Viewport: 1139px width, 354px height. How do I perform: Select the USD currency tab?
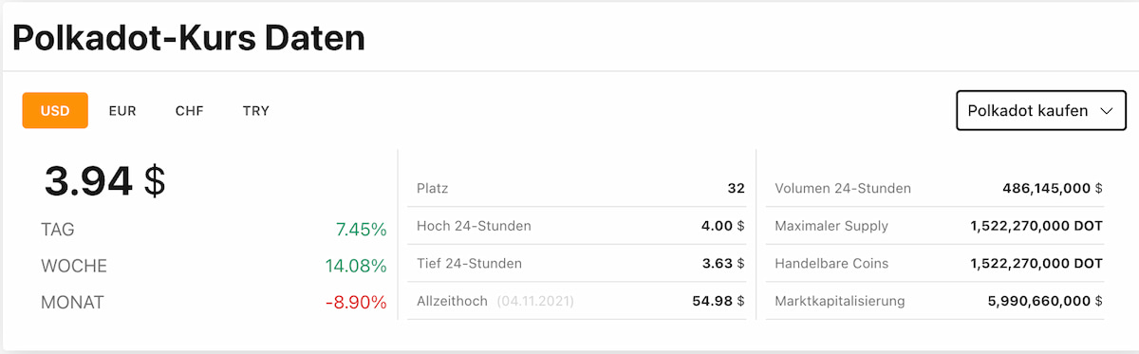click(x=55, y=110)
